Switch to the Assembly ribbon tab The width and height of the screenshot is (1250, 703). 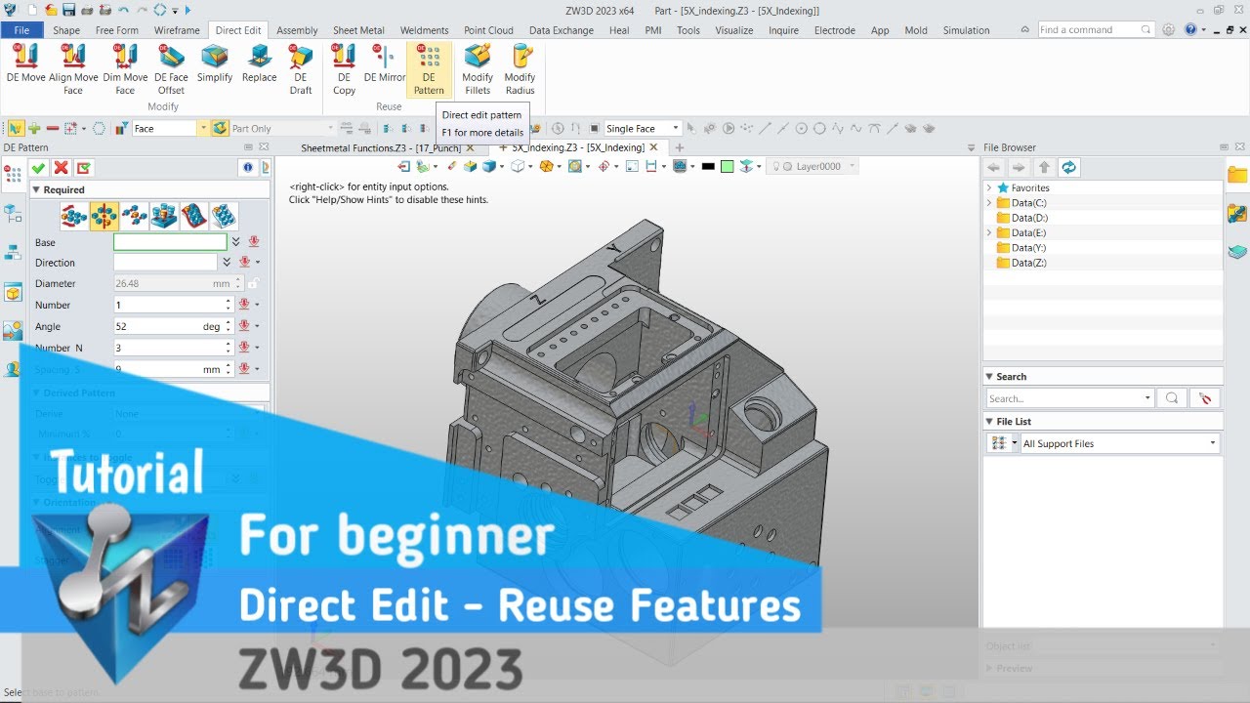coord(297,30)
